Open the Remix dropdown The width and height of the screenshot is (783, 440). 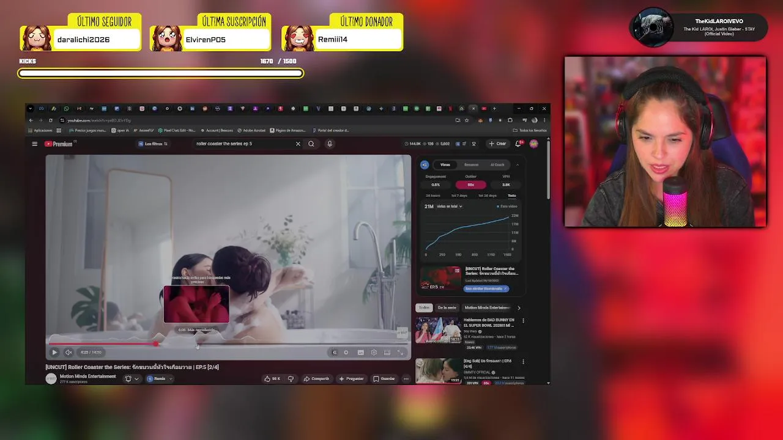pyautogui.click(x=160, y=379)
